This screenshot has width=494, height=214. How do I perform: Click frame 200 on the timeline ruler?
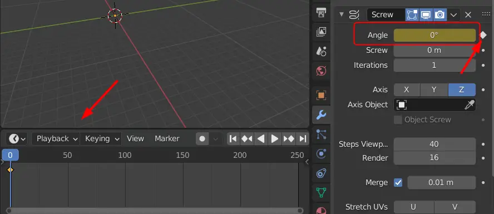[x=240, y=155]
